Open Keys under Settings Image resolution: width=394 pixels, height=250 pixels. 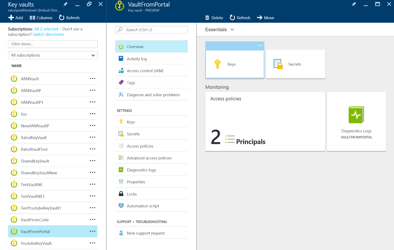click(151, 122)
